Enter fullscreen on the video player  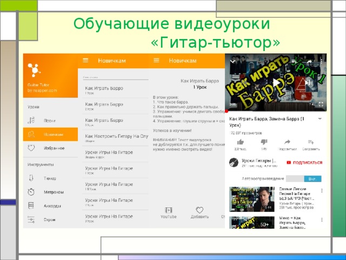point(321,104)
